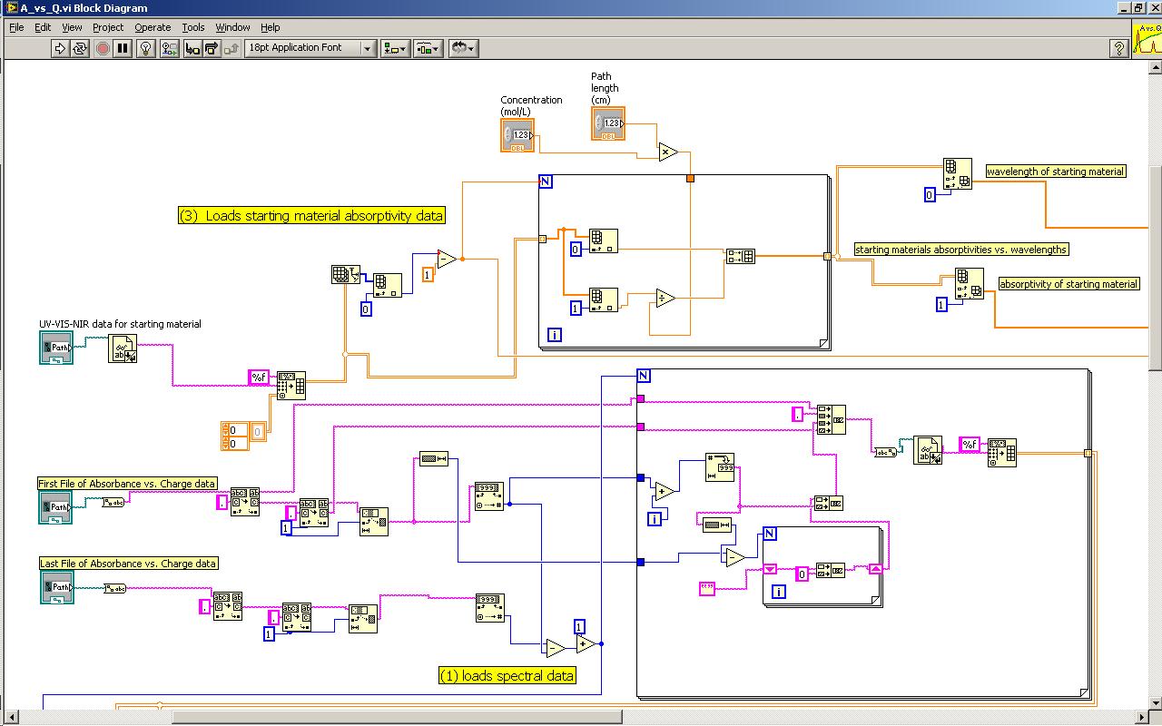Select label 'Loads starting material absorptivity data'
This screenshot has width=1162, height=726.
click(311, 215)
